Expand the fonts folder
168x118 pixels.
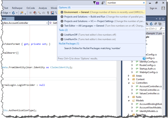click(129, 97)
